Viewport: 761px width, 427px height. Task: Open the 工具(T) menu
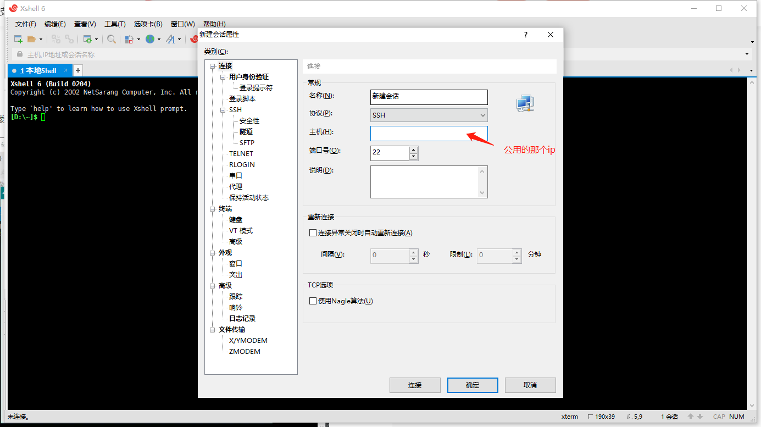click(x=115, y=24)
